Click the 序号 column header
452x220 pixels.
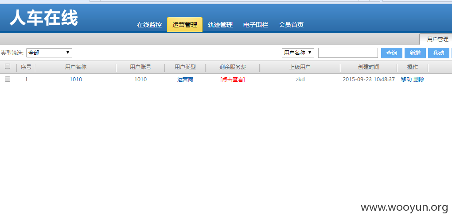point(26,67)
